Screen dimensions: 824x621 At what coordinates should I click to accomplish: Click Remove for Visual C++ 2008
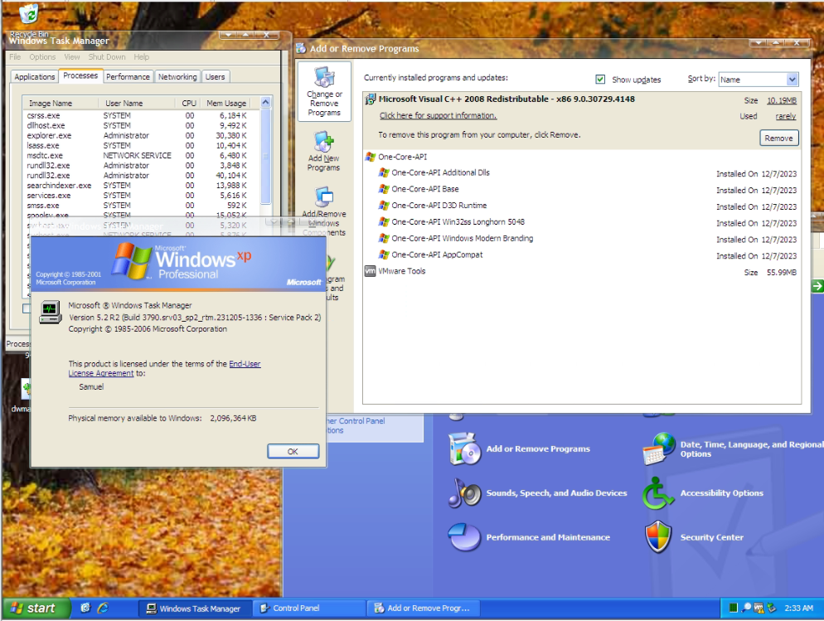coord(778,138)
